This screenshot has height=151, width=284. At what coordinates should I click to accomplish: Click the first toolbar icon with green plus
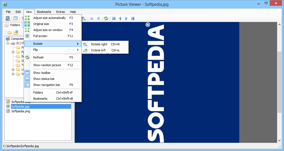[8, 18]
